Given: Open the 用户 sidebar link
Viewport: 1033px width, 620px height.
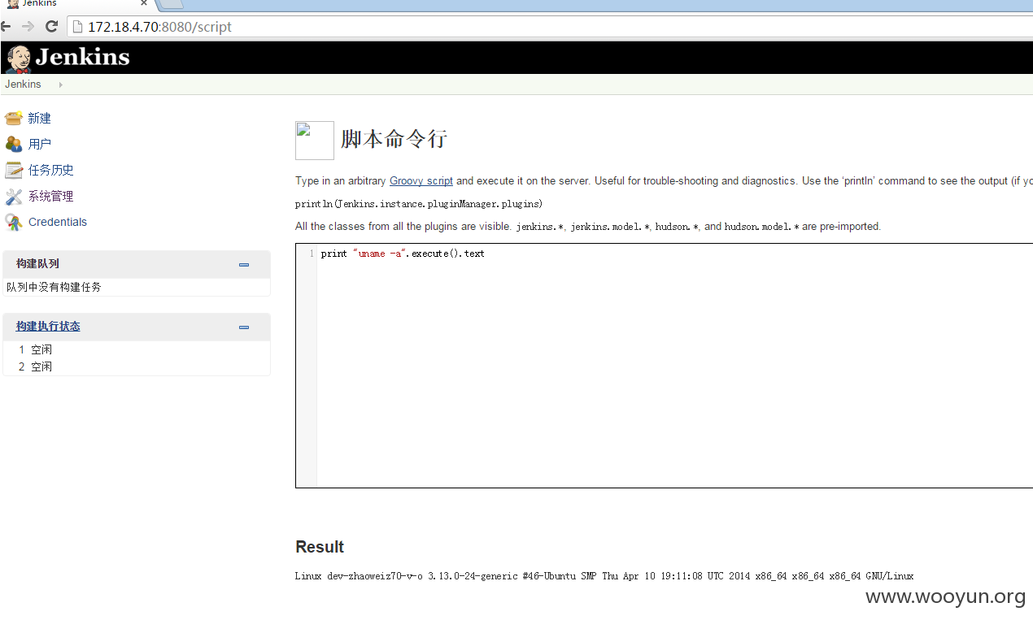Looking at the screenshot, I should point(39,145).
